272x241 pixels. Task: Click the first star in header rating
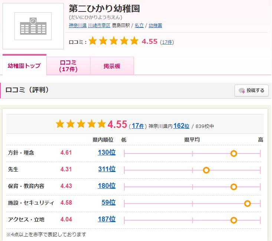coord(93,40)
